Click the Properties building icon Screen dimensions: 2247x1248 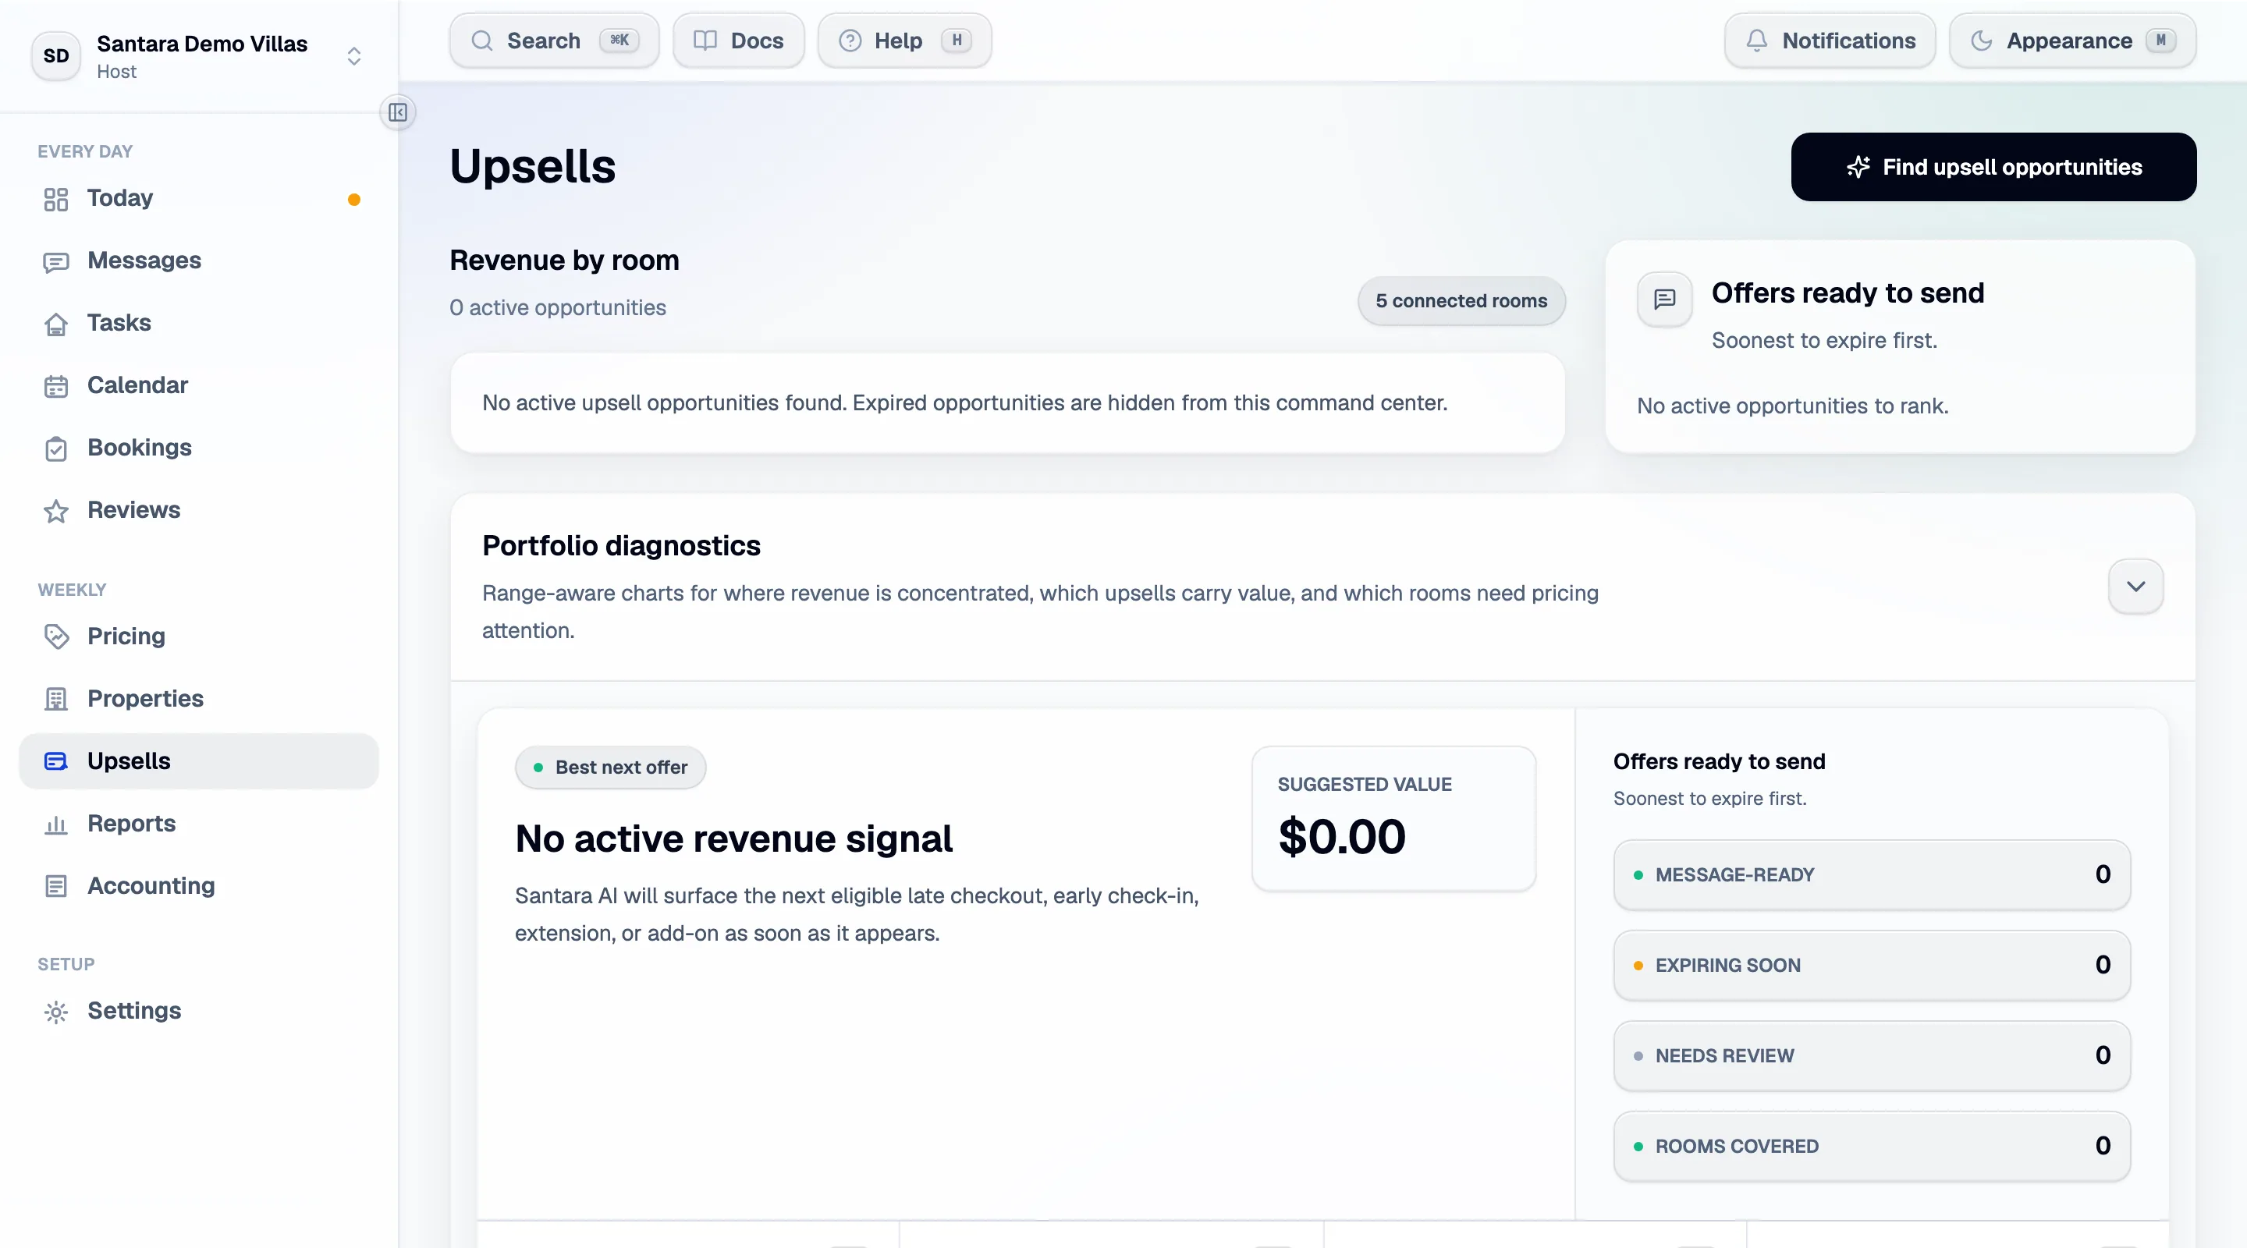(x=56, y=699)
